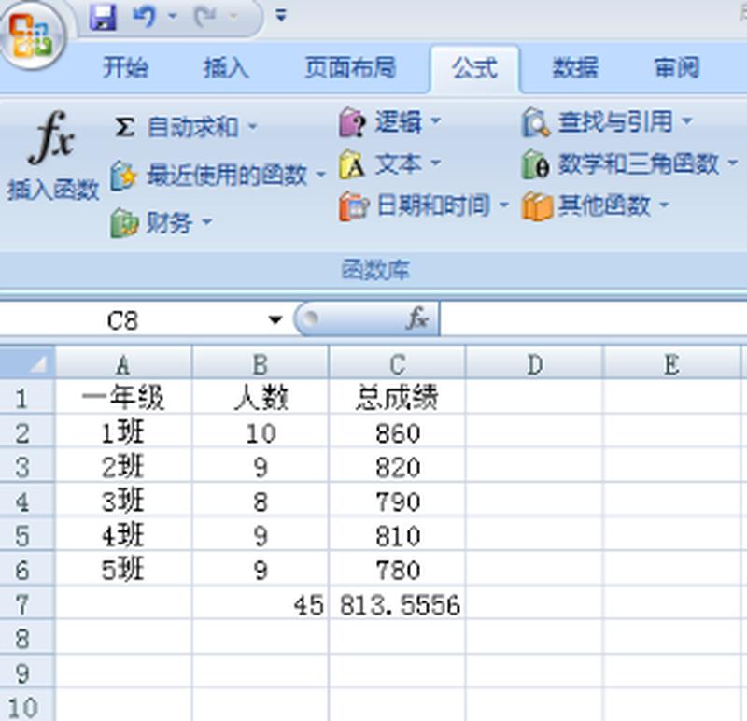The height and width of the screenshot is (721, 747).
Task: Click the 数学和三角函数 theta book icon
Action: [x=535, y=165]
